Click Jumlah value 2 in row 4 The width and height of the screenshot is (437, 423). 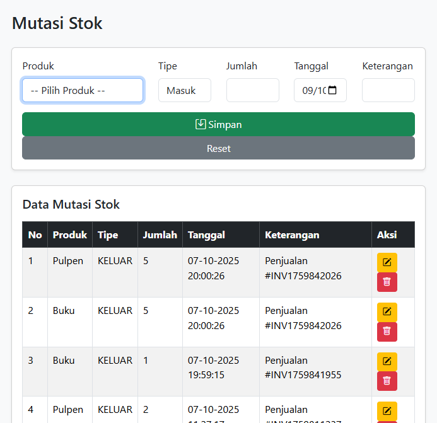click(x=146, y=410)
